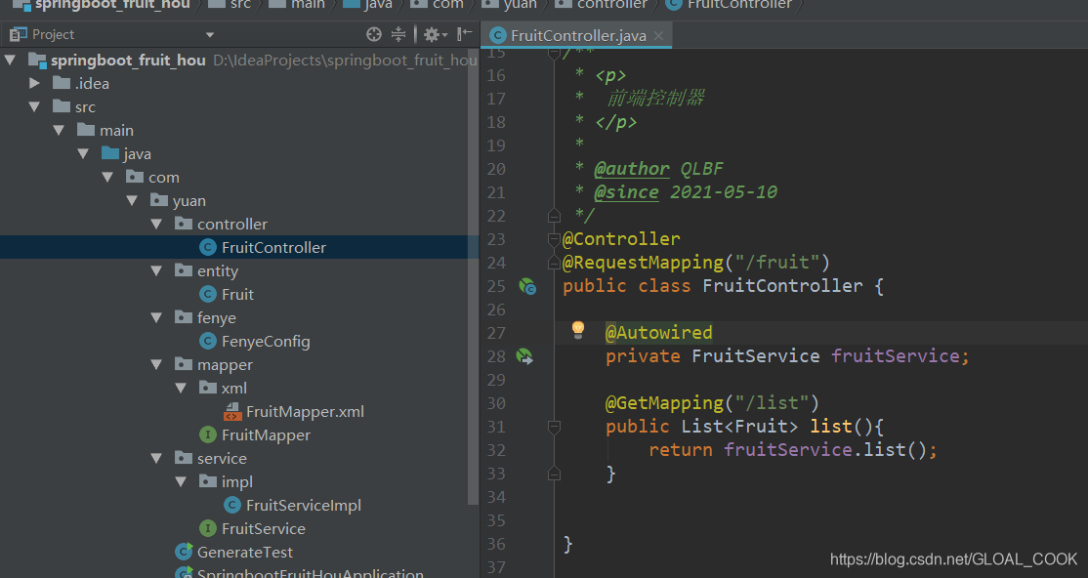Click the Project panel vertical scrollbar
This screenshot has height=578, width=1088.
click(x=473, y=277)
